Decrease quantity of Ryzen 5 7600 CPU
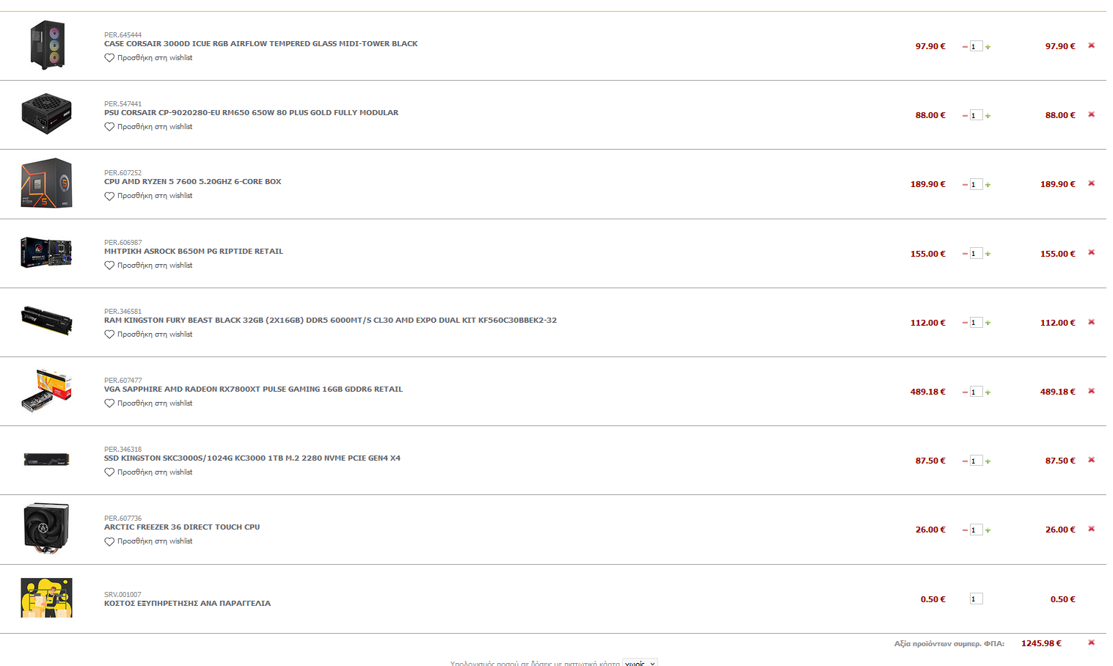The image size is (1113, 666). (x=965, y=185)
